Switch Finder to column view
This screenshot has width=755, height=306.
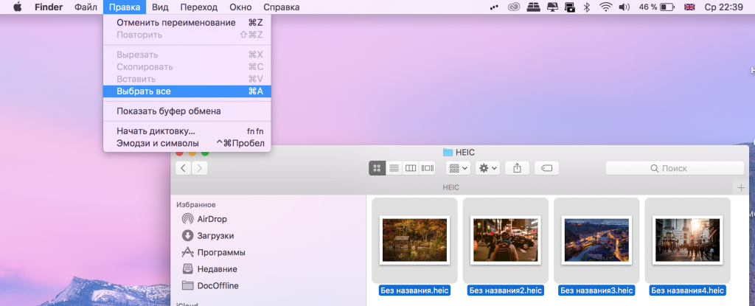[411, 168]
